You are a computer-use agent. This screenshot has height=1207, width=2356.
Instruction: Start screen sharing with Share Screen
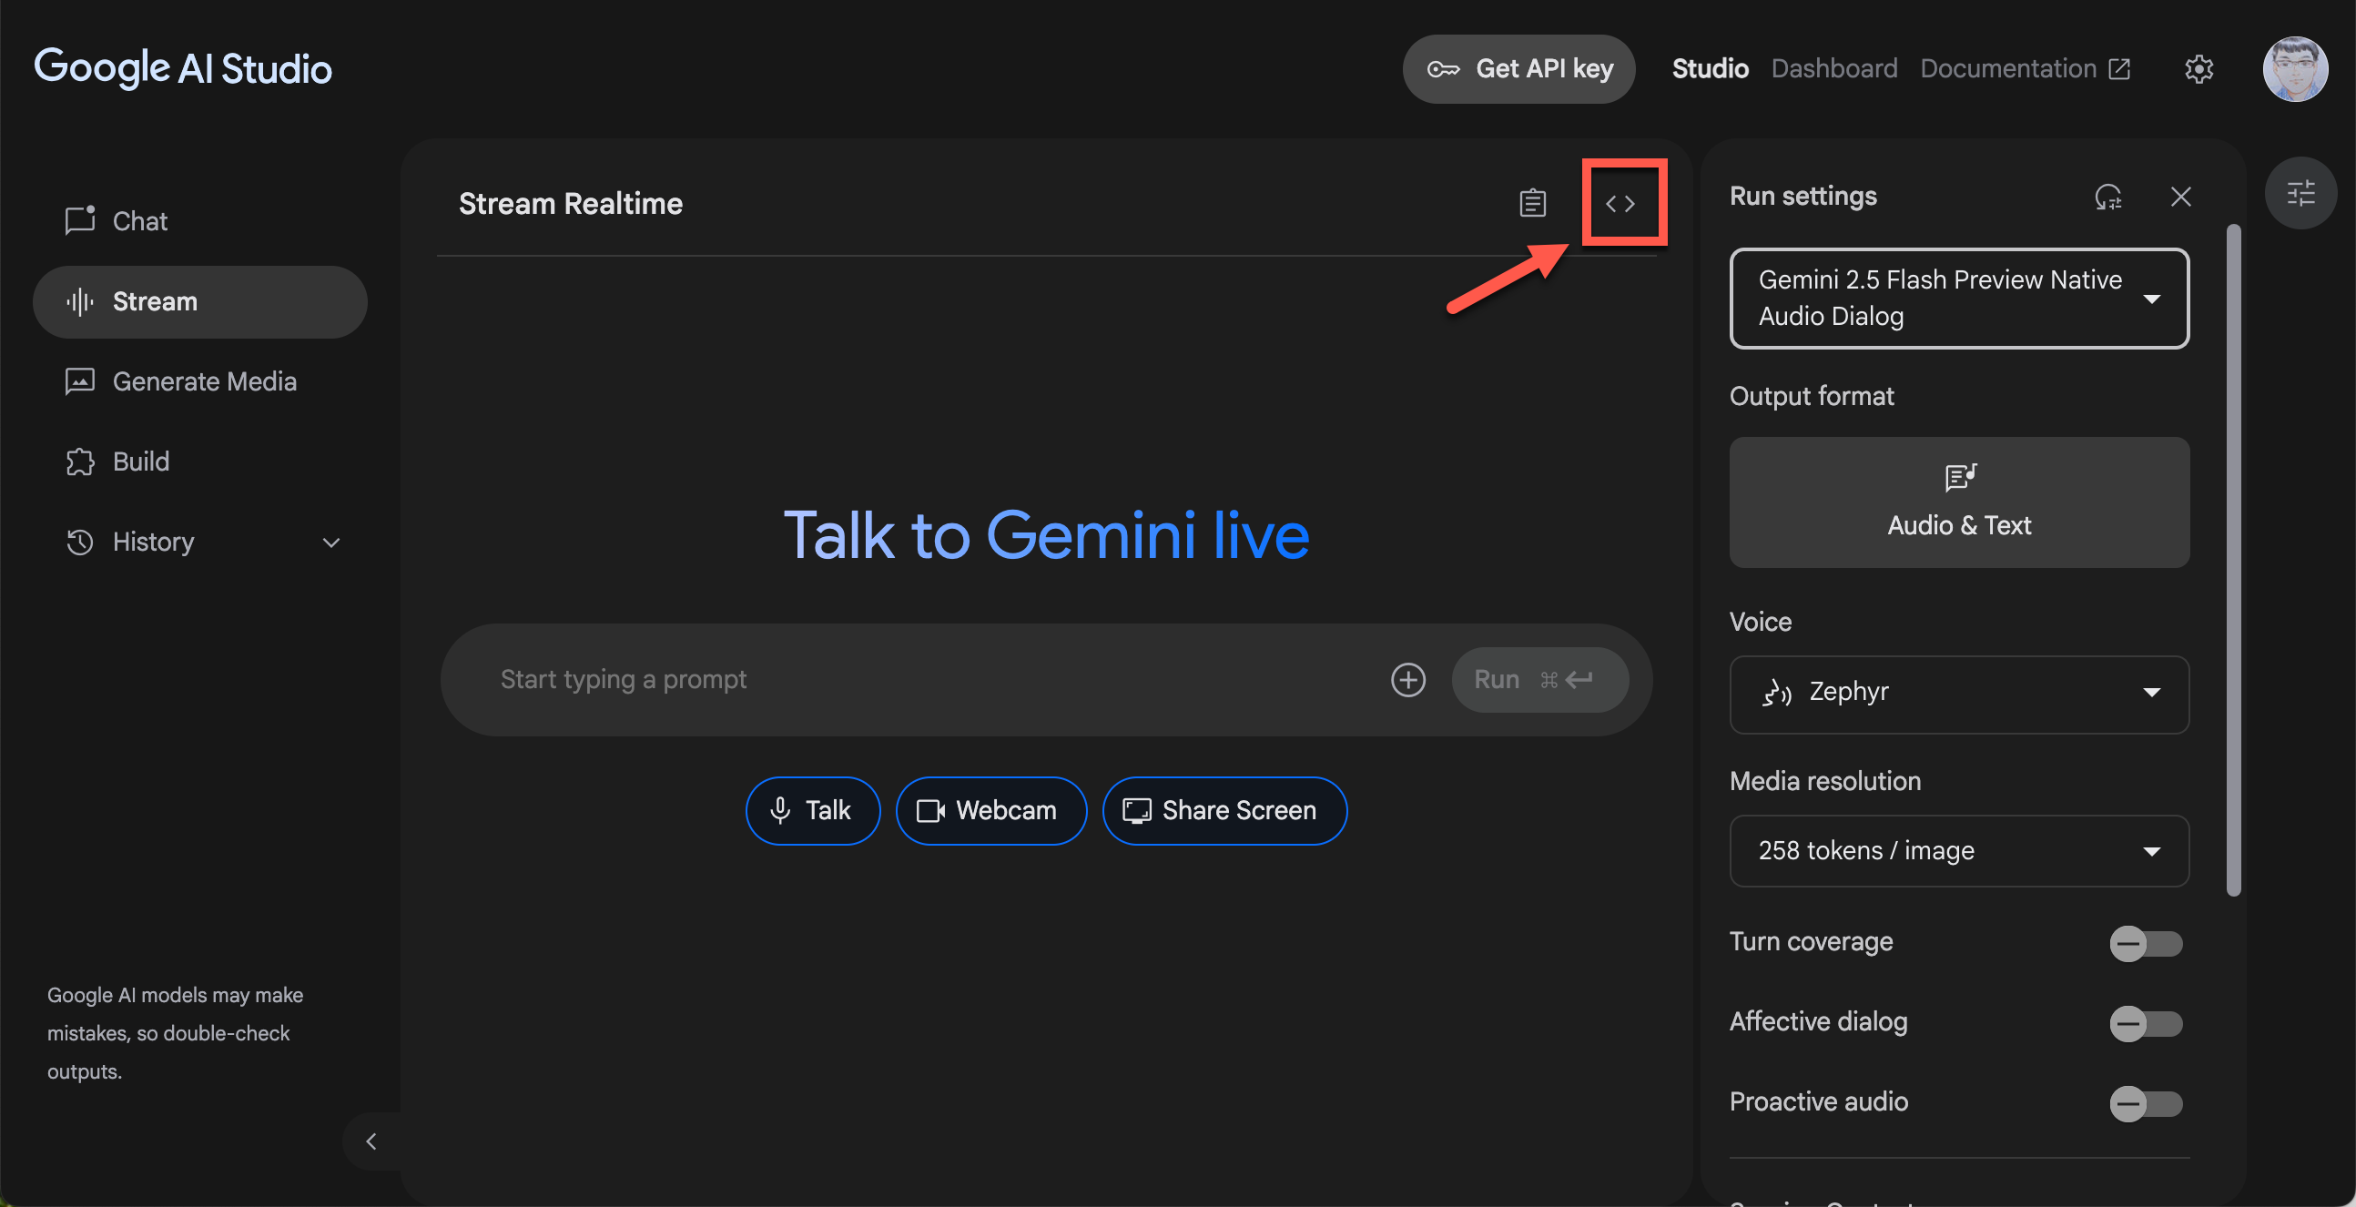1224,810
